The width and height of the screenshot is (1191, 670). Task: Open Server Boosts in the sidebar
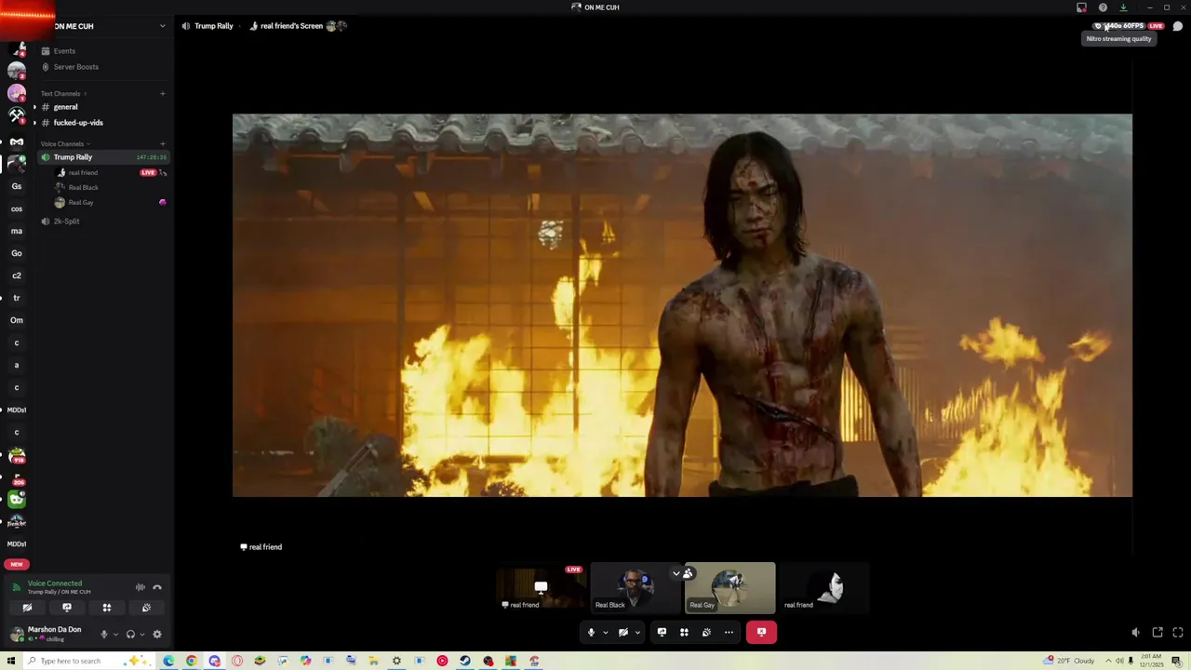pos(103,67)
